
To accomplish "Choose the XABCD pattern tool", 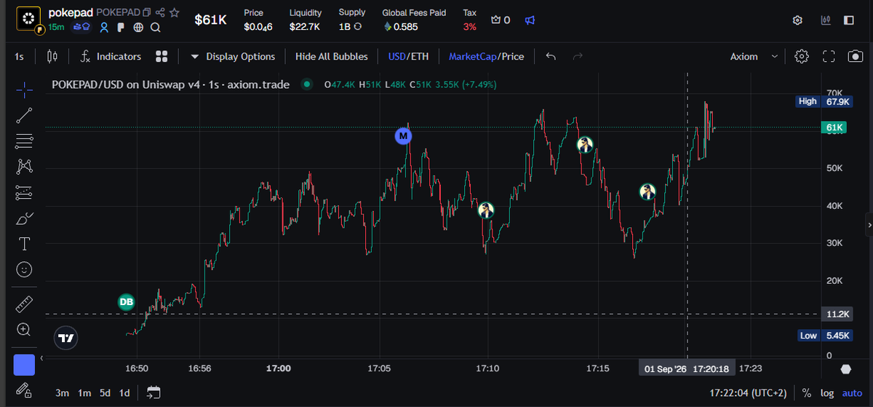I will [x=24, y=167].
